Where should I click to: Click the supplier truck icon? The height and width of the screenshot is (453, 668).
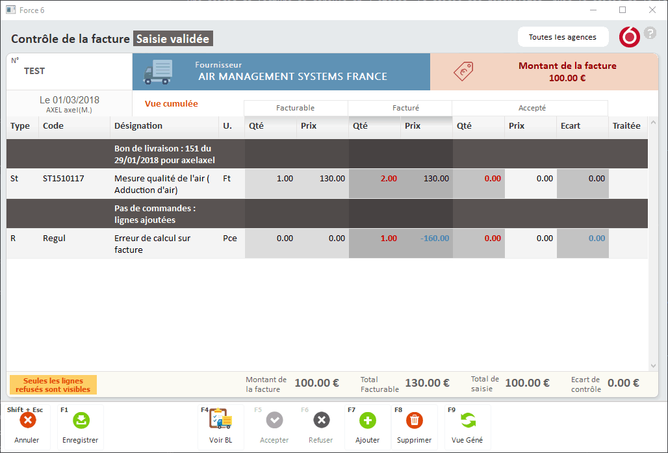[158, 71]
